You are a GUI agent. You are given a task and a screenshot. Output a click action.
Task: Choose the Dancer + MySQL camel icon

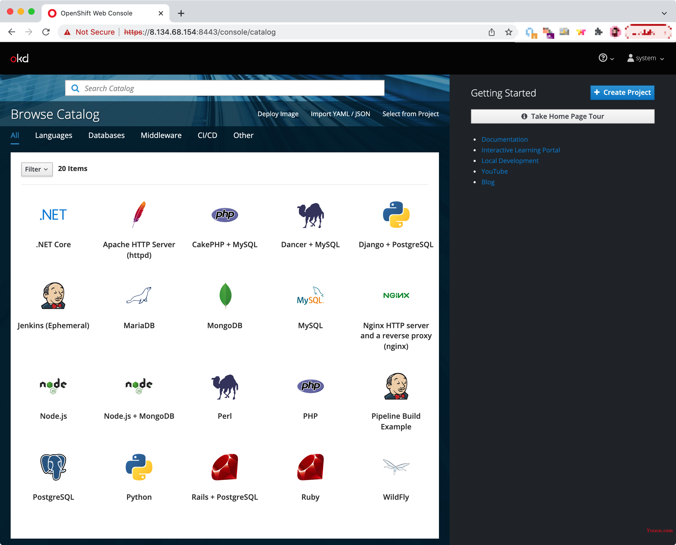tap(310, 215)
